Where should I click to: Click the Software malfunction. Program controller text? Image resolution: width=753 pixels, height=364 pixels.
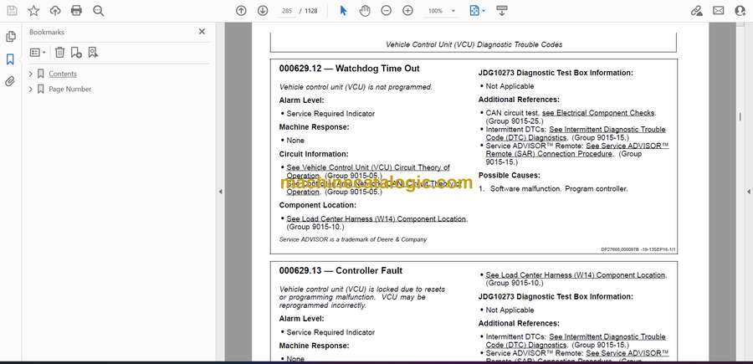(559, 189)
